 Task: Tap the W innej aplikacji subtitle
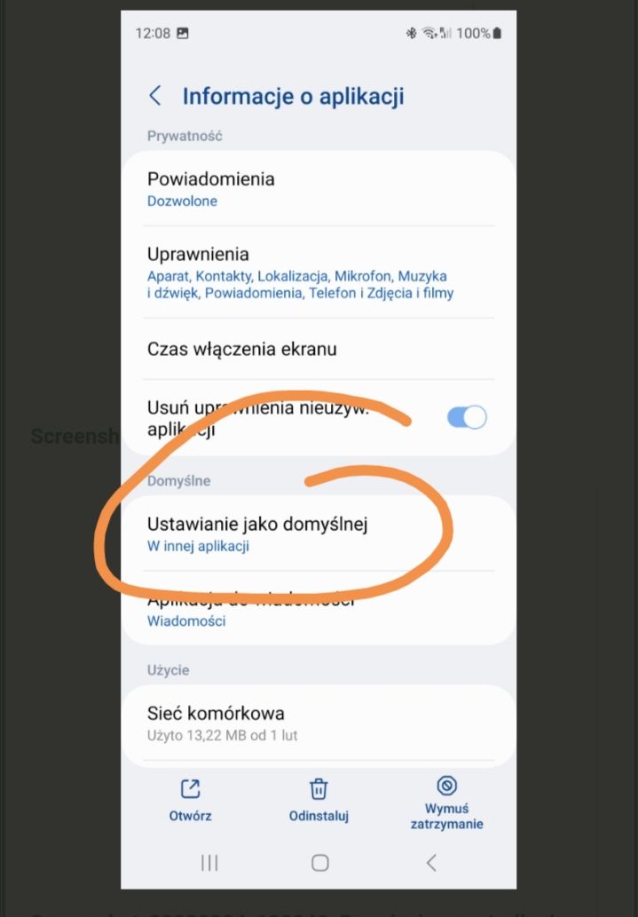(198, 546)
